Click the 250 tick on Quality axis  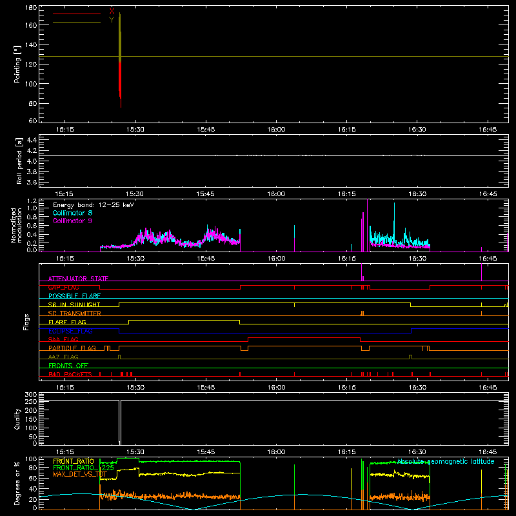31,401
